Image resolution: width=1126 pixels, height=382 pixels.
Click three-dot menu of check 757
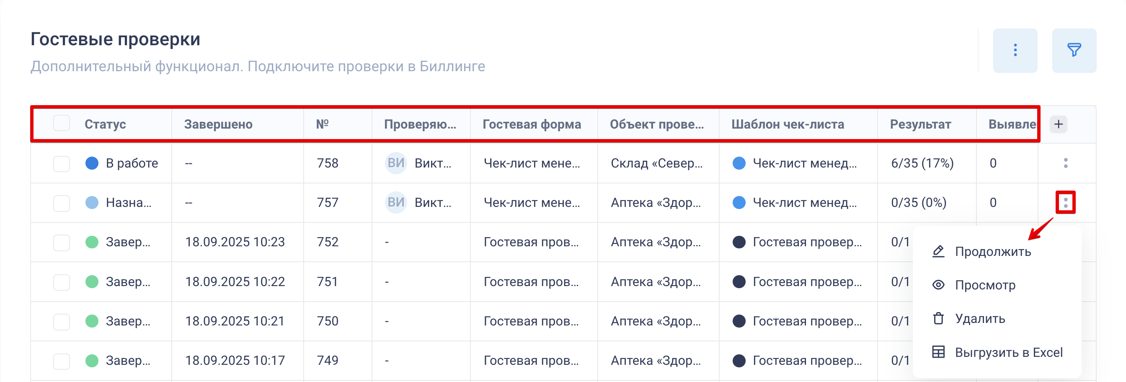(1065, 202)
